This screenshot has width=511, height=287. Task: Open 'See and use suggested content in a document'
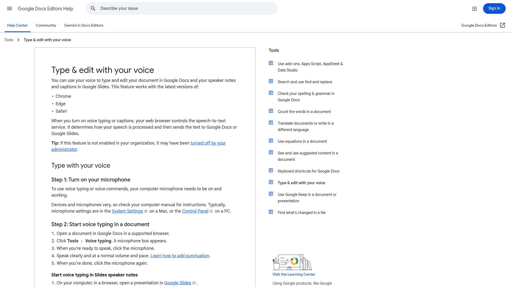point(308,156)
